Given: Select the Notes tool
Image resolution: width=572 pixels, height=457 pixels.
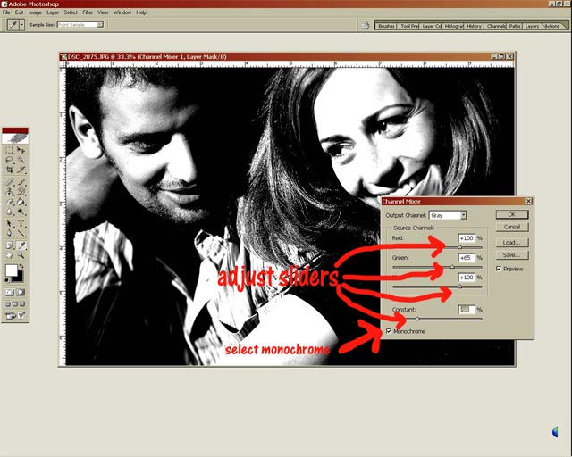Looking at the screenshot, I should pyautogui.click(x=10, y=245).
